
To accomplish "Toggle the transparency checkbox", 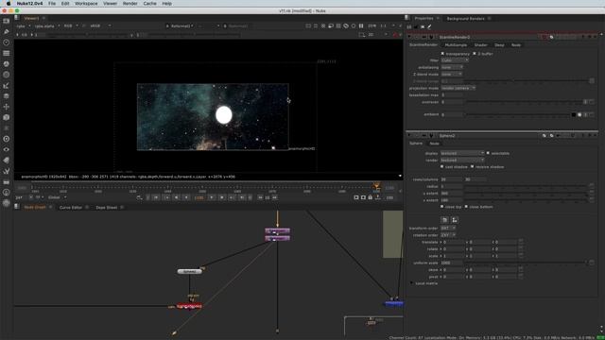I will coord(442,54).
